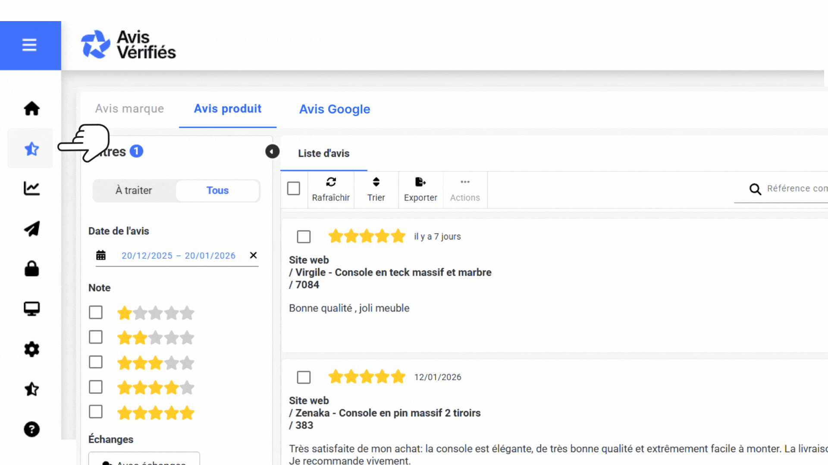The image size is (828, 465).
Task: Switch to the Avis Google tab
Action: coord(334,109)
